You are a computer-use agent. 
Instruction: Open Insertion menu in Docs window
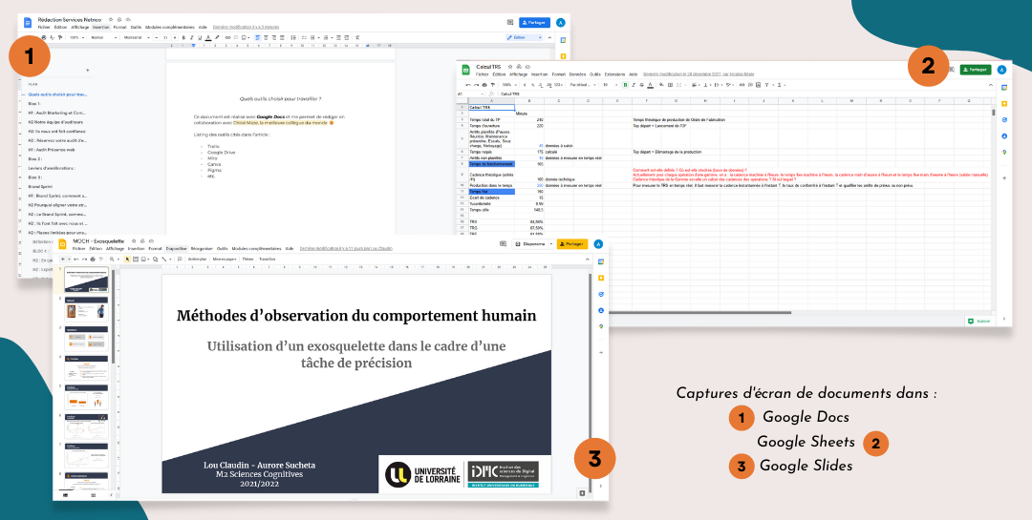coord(100,27)
